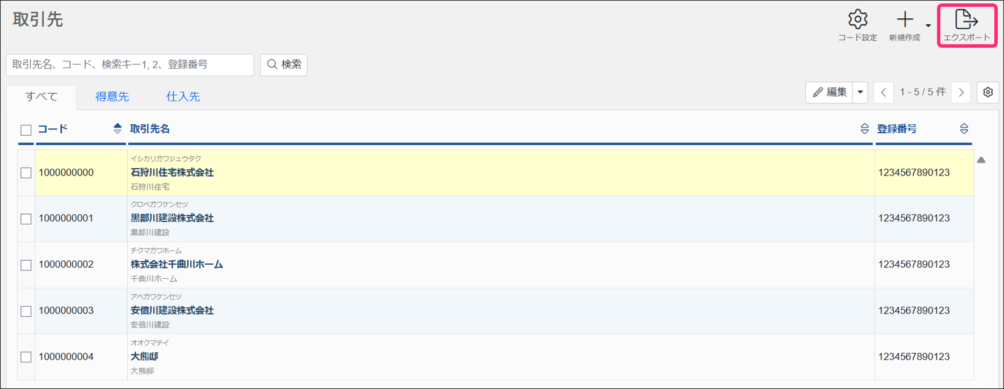Go to next page arrow
Viewport: 1004px width, 389px height.
tap(961, 92)
